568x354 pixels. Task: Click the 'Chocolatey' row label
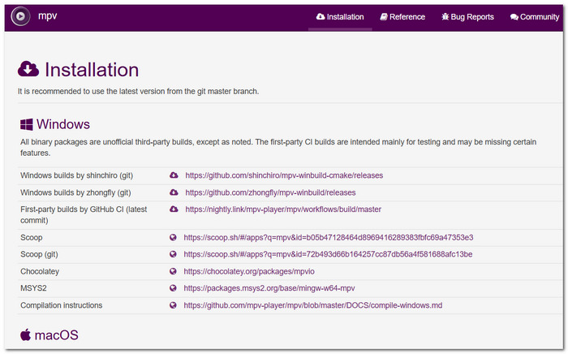(40, 271)
